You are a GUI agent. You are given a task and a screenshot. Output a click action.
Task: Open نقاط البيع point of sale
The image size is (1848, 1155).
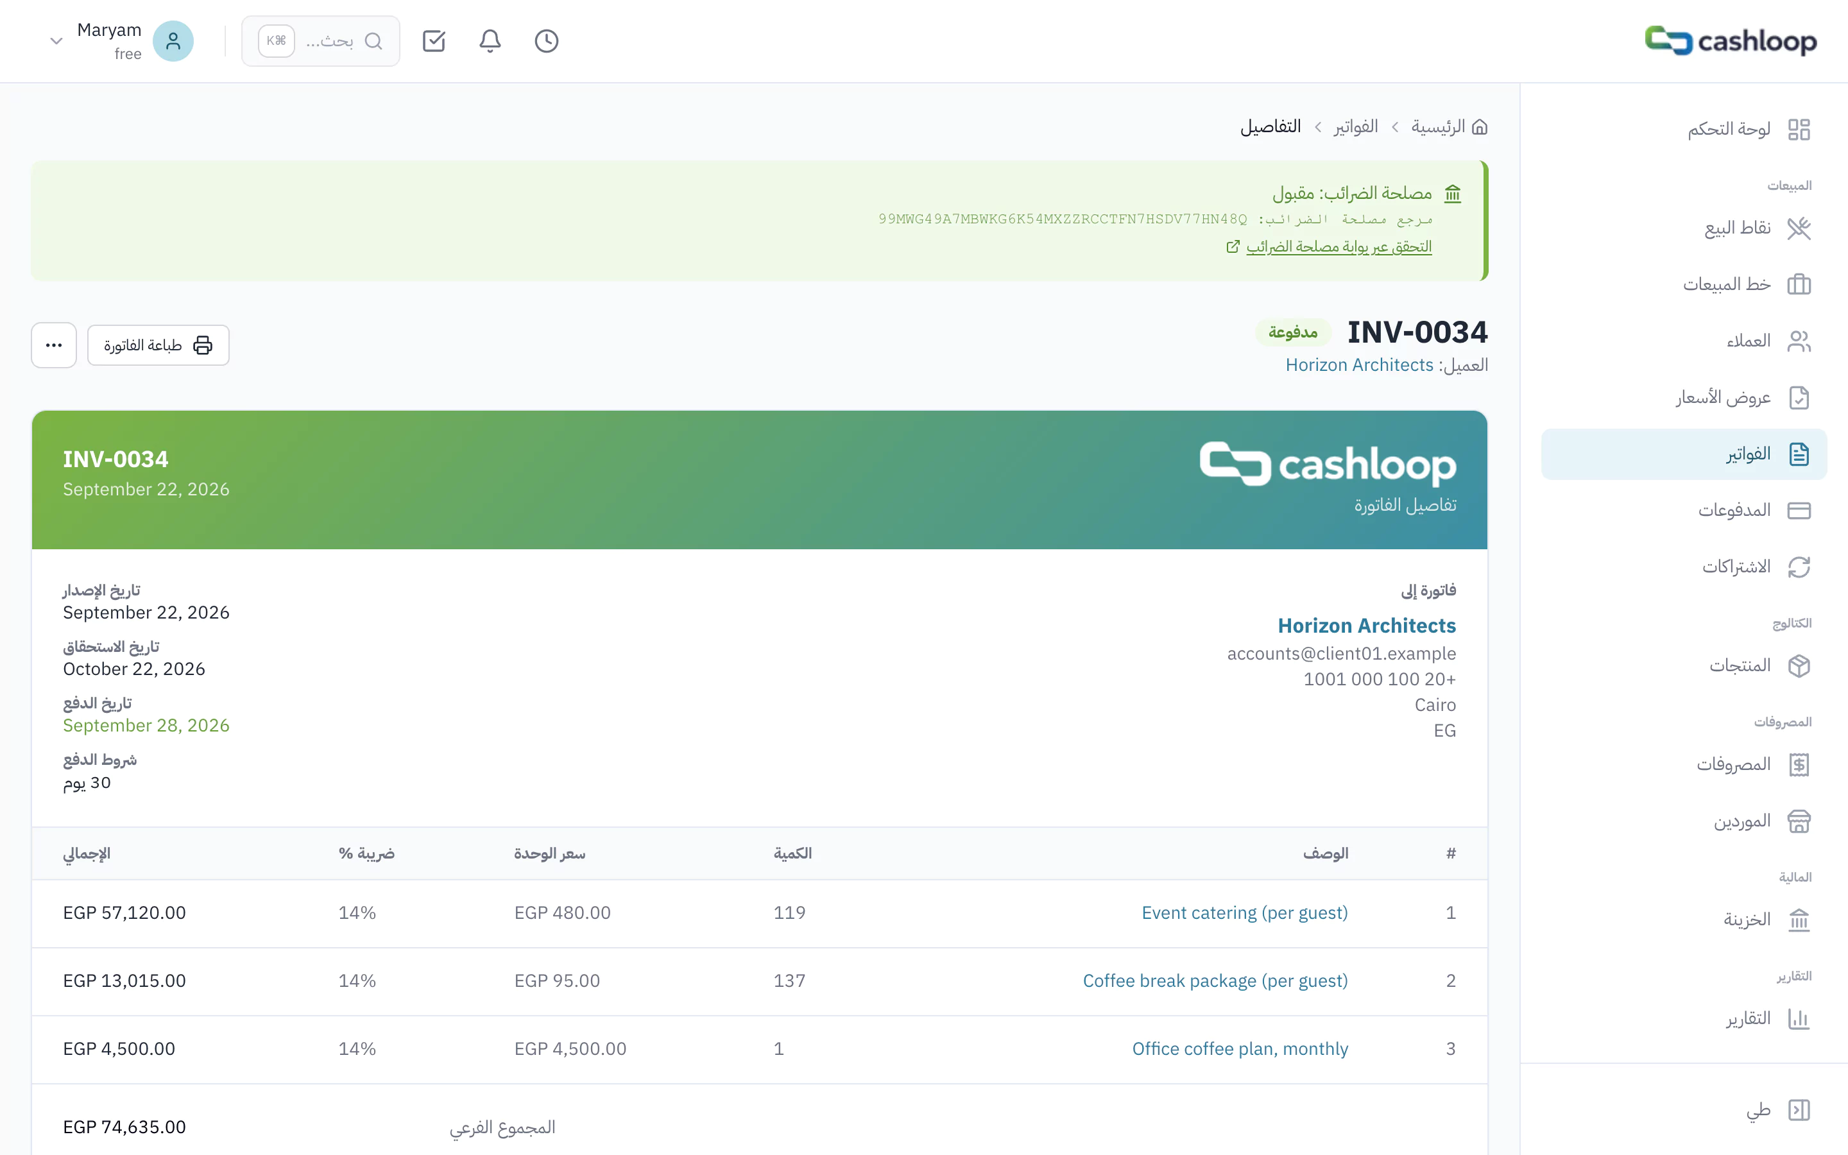click(x=1684, y=228)
